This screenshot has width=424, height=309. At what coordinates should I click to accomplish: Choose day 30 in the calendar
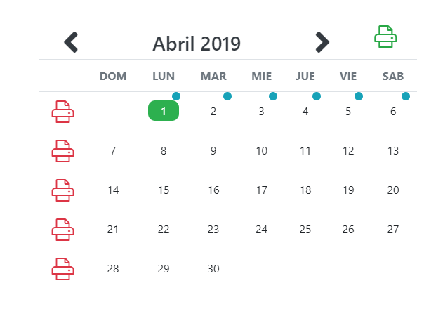pos(213,269)
